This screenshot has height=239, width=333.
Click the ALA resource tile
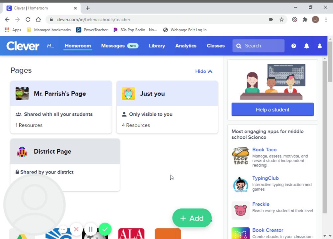131,234
